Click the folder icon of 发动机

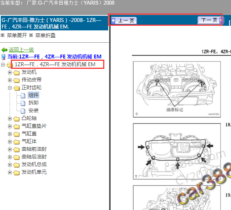pos(17,73)
